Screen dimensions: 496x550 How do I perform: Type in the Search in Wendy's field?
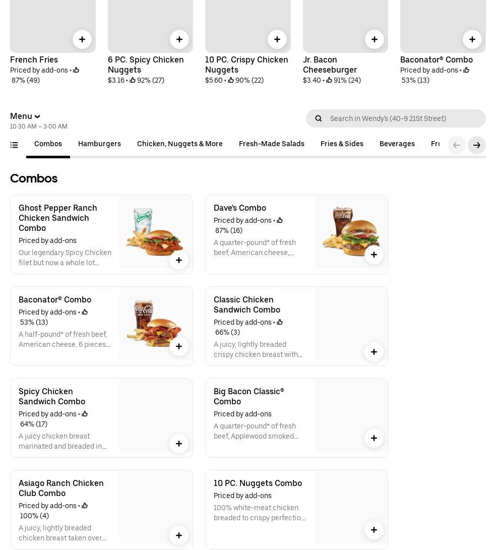[403, 118]
